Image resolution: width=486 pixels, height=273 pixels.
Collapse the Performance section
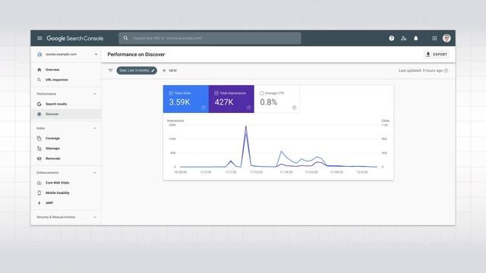coord(95,94)
